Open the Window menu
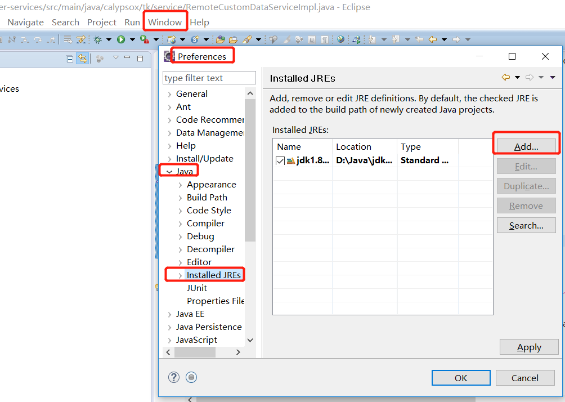The width and height of the screenshot is (565, 402). pyautogui.click(x=165, y=23)
